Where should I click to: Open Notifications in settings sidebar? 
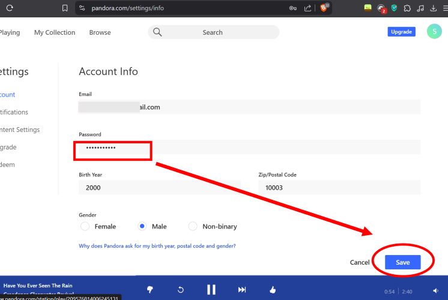(x=14, y=112)
